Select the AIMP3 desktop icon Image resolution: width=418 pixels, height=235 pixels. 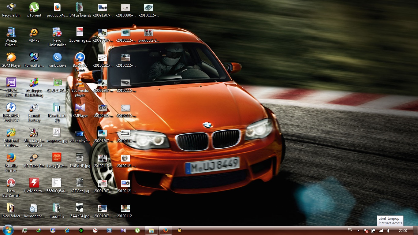click(34, 33)
